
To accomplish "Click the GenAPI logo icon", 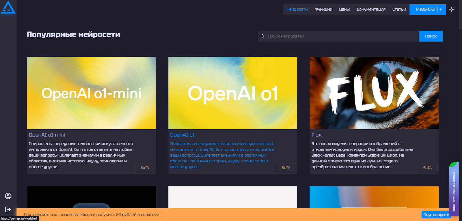I will click(x=8, y=7).
